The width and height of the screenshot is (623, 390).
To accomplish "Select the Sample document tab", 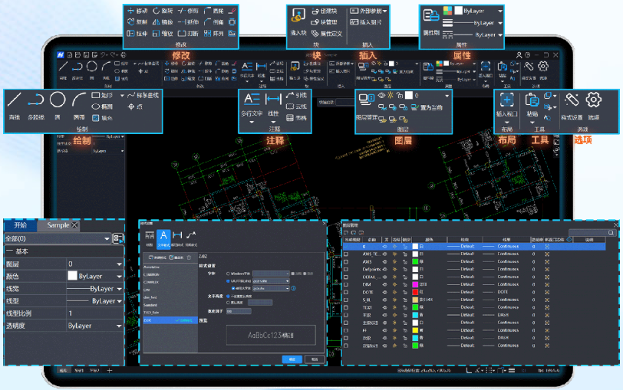I will tap(58, 225).
